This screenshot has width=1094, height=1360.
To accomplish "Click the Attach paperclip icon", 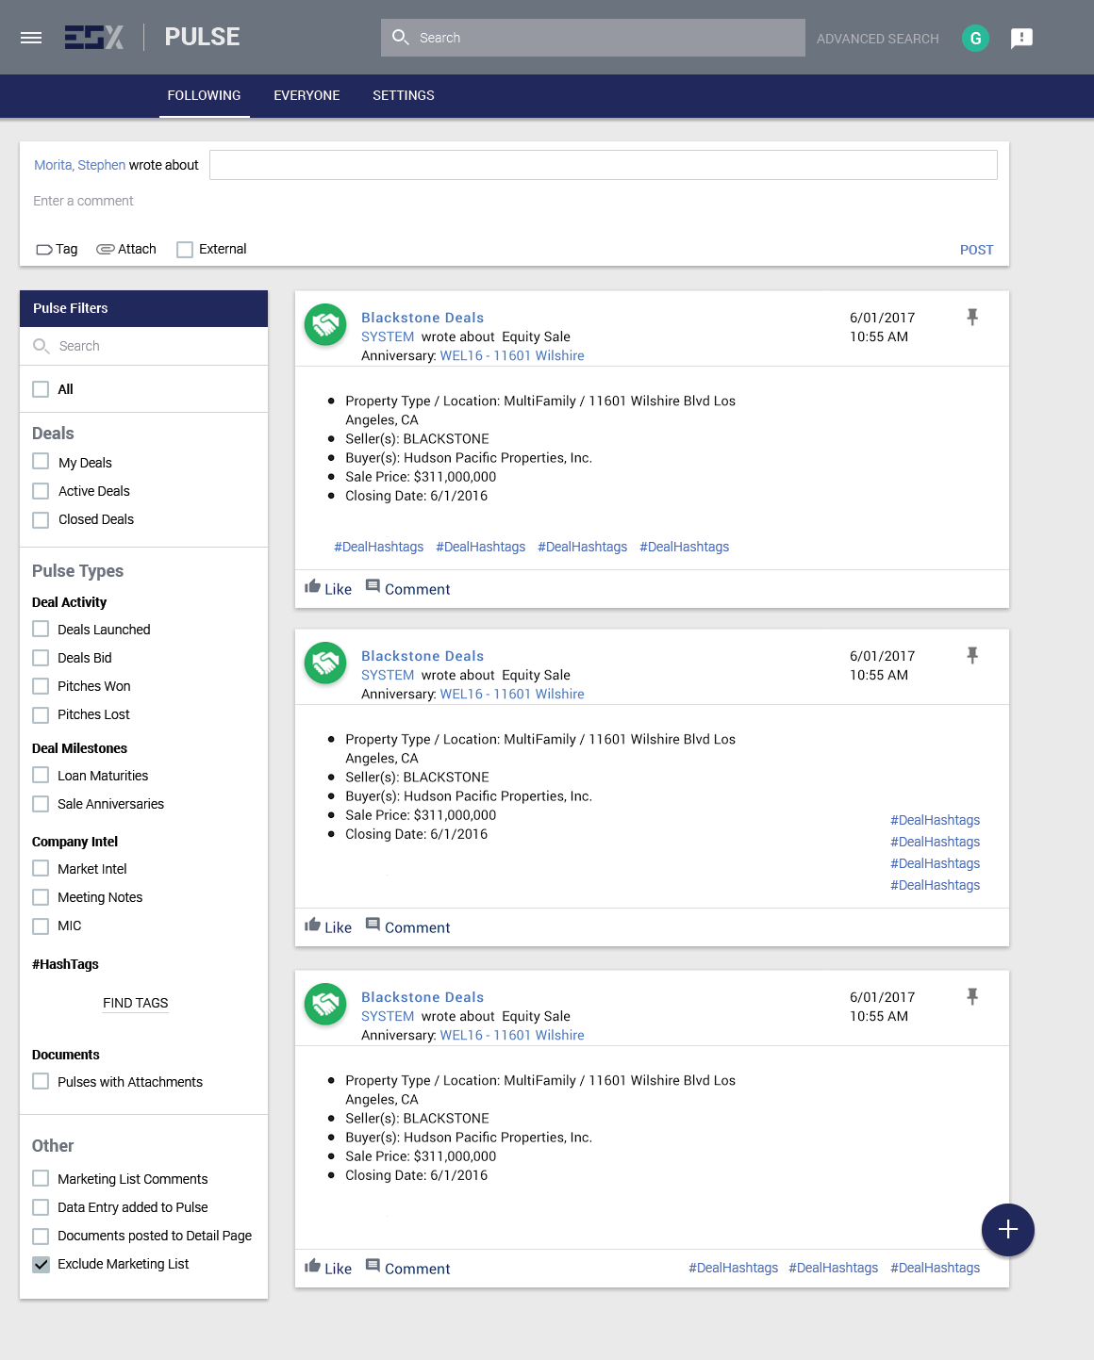I will click(x=106, y=249).
